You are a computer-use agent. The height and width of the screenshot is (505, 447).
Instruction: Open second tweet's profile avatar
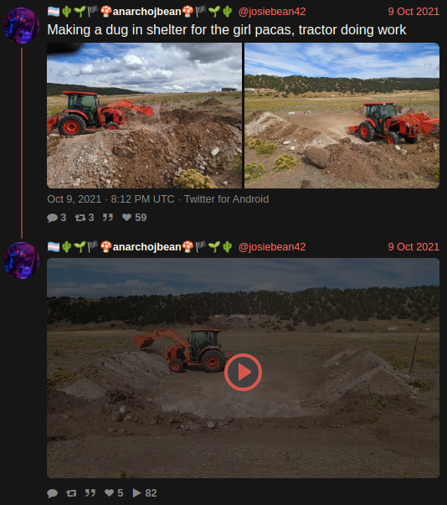pyautogui.click(x=22, y=260)
